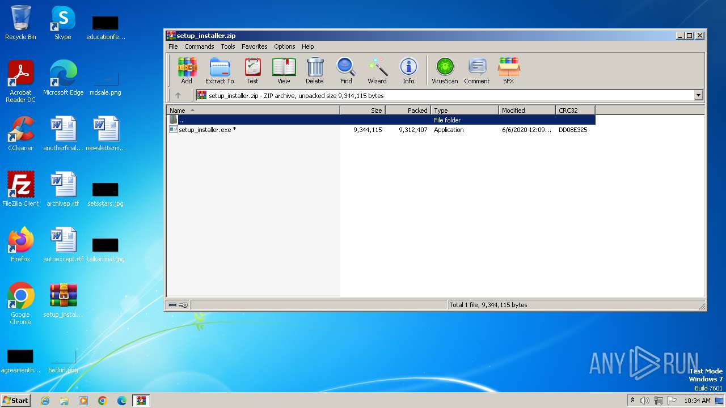Click the View toolbar icon
This screenshot has width=726, height=408.
[x=284, y=71]
